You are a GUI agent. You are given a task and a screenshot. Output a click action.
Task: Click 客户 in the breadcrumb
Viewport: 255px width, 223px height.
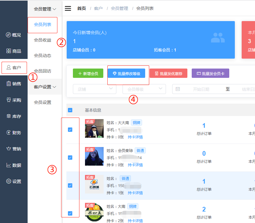[98, 8]
